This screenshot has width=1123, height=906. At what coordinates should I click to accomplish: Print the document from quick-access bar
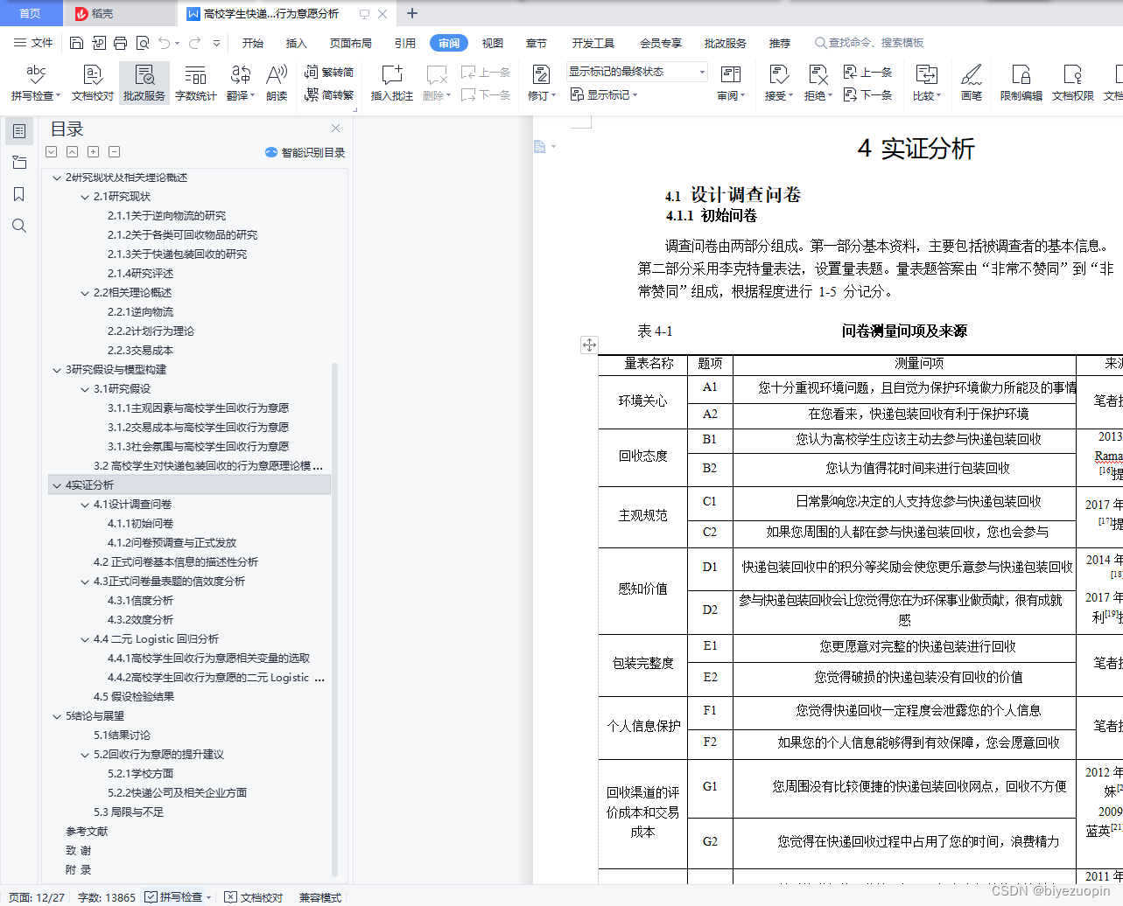point(120,43)
